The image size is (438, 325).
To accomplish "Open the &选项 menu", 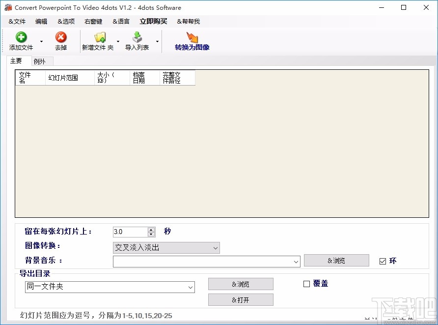I will (66, 22).
